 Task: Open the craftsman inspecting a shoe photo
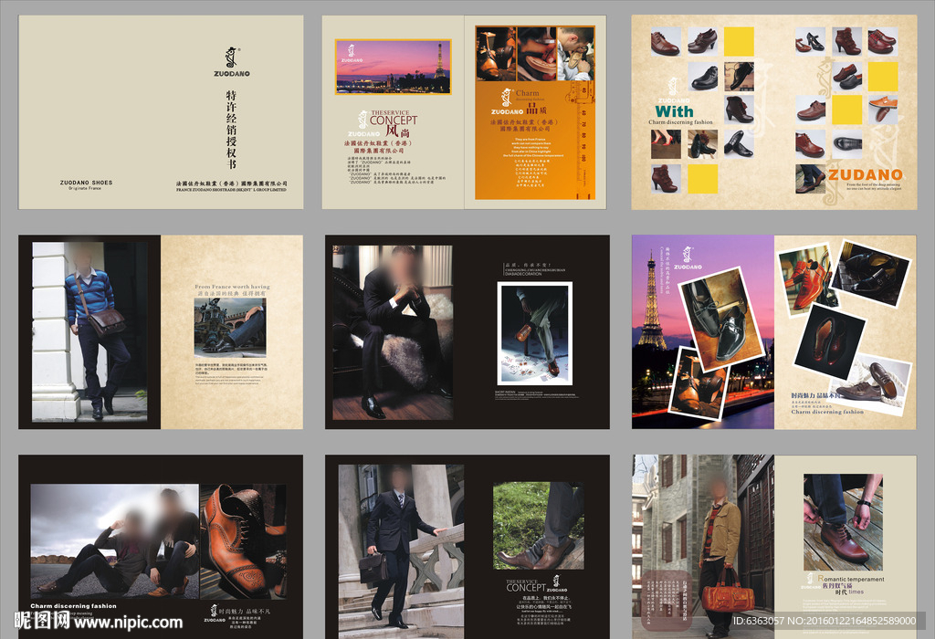[x=575, y=54]
